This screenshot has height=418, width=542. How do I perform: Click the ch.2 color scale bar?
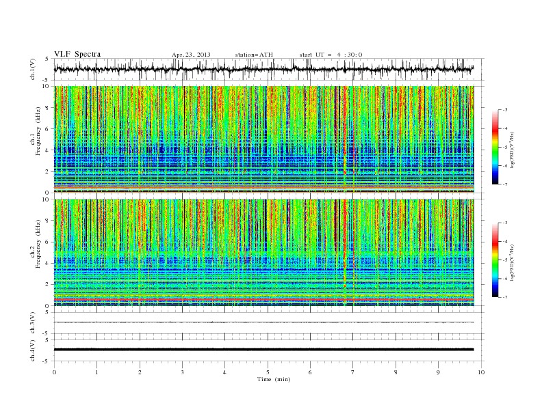(x=495, y=260)
